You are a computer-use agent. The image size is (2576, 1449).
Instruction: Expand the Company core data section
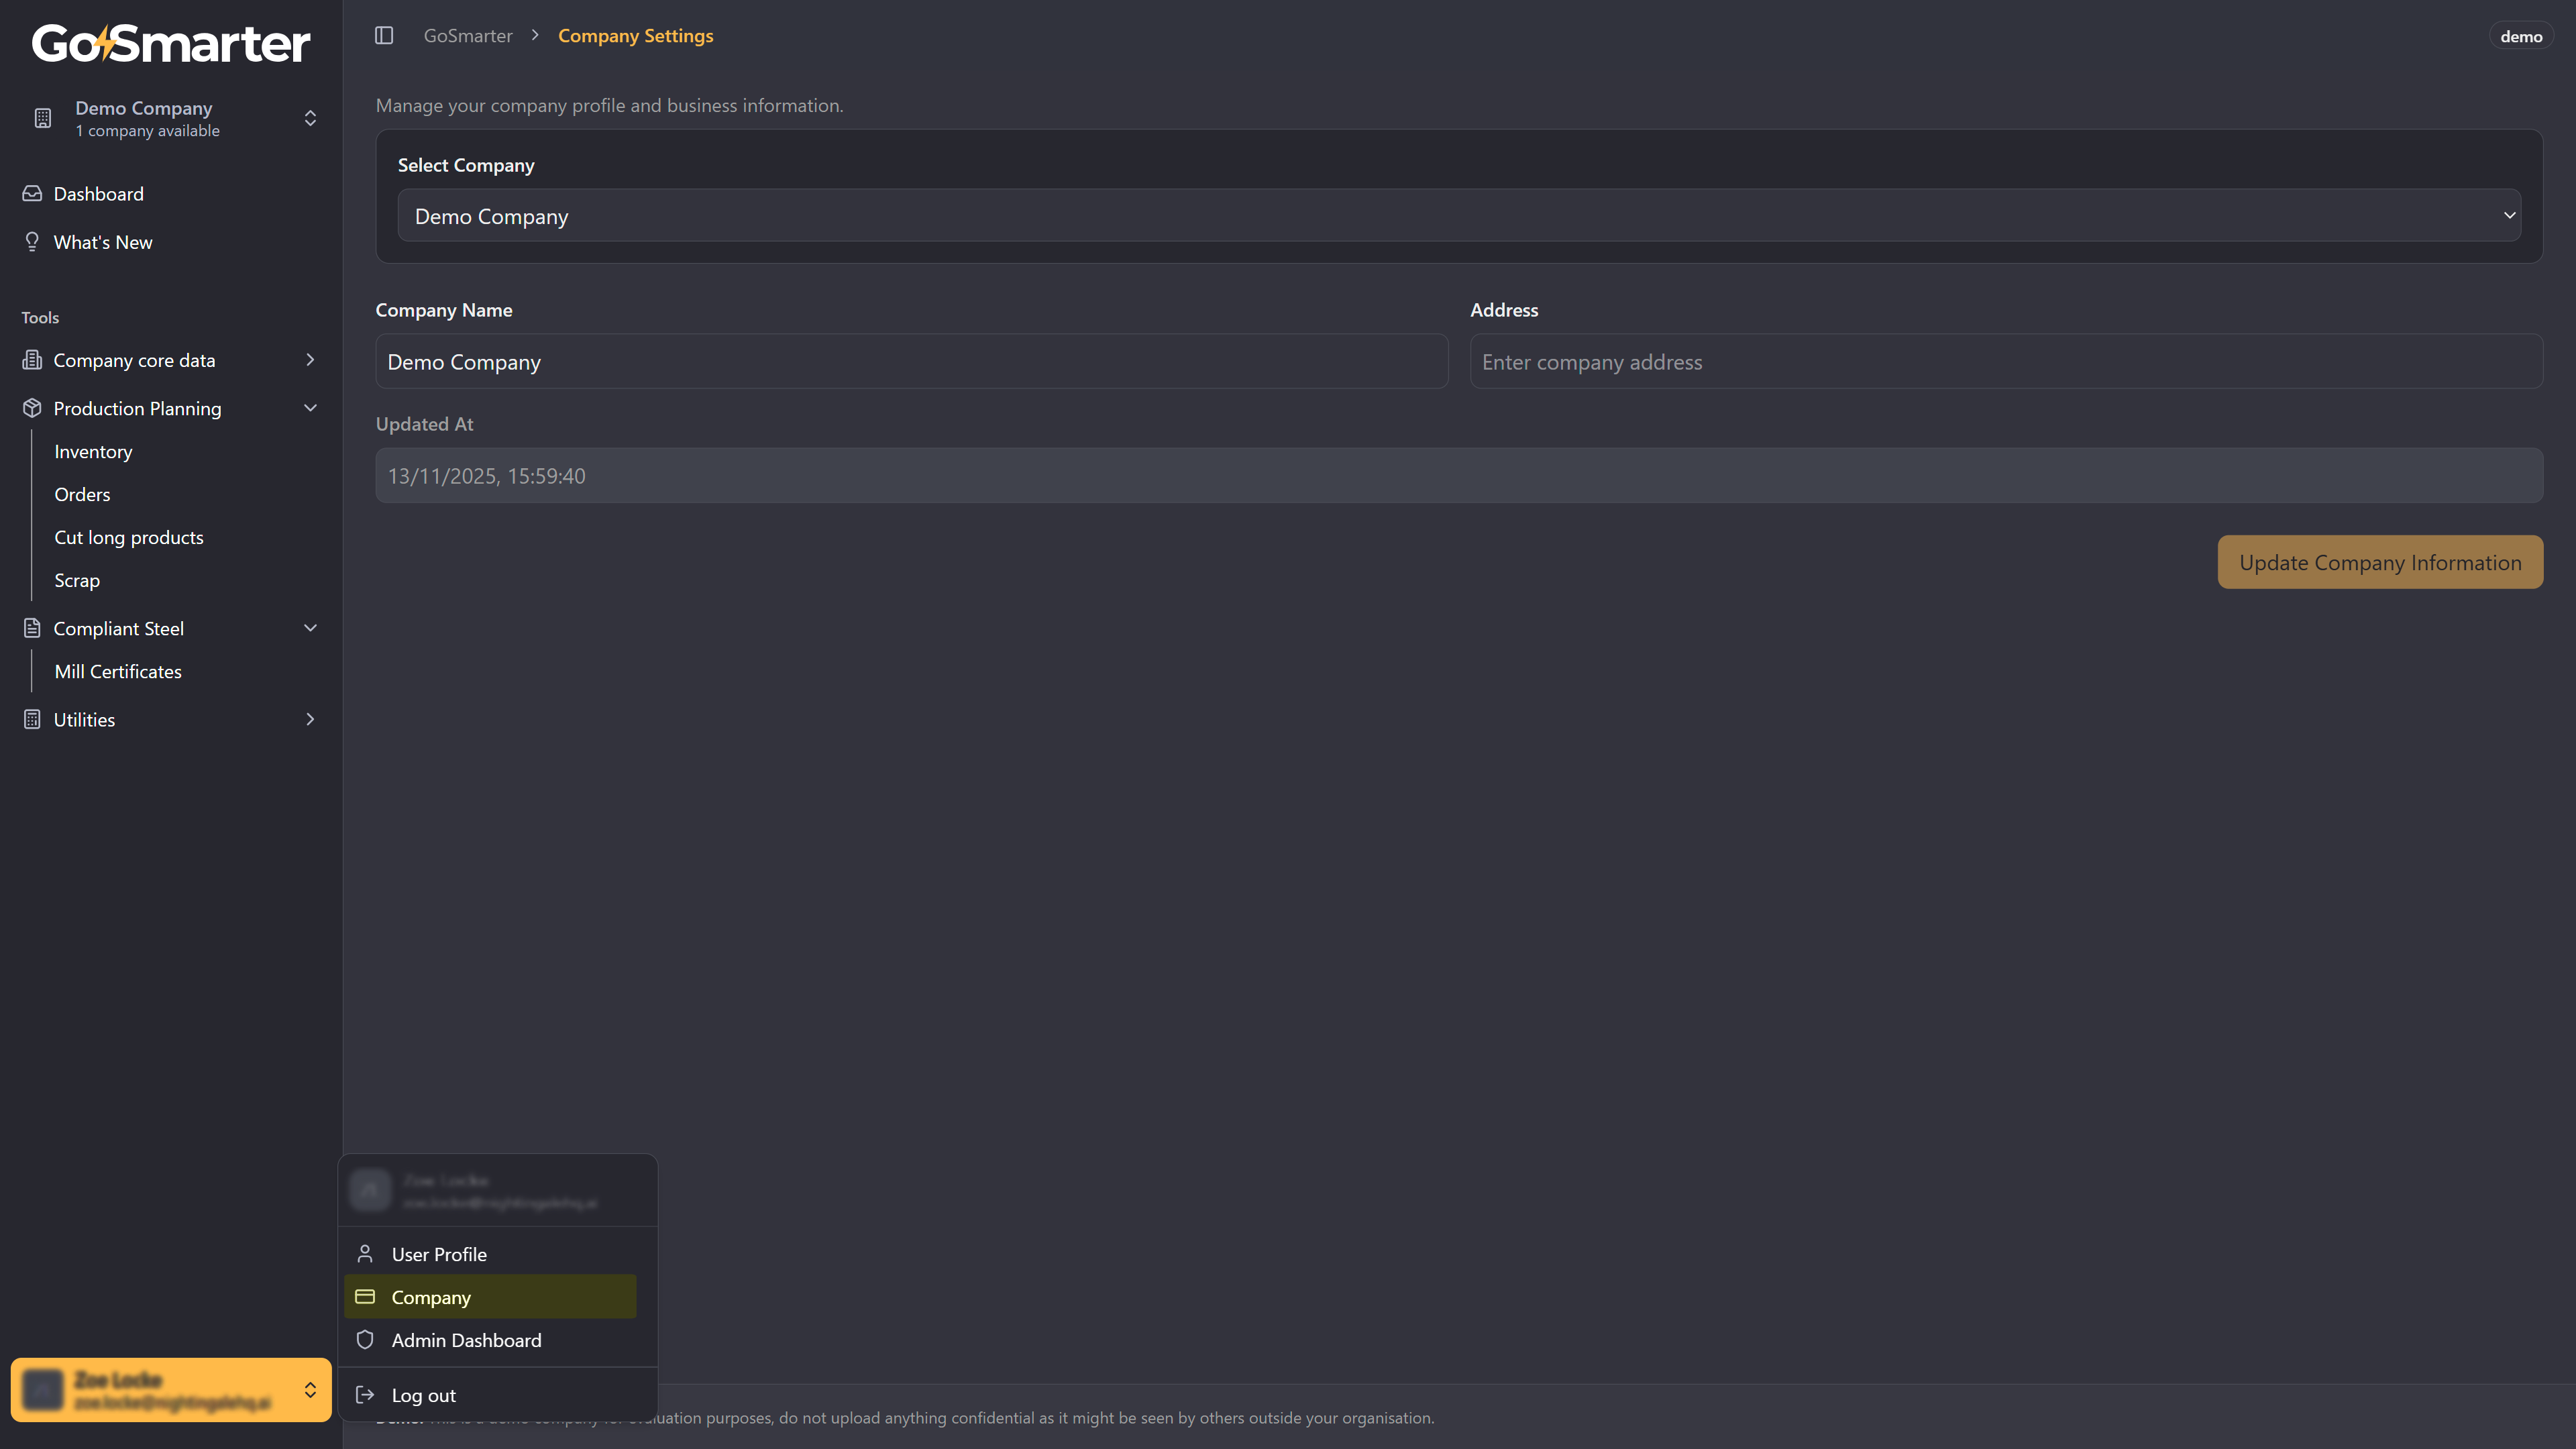coord(310,360)
